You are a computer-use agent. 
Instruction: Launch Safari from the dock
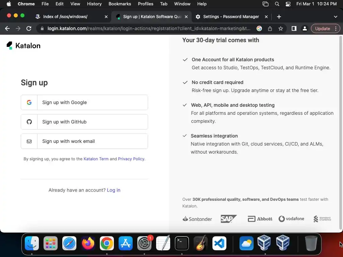69,243
